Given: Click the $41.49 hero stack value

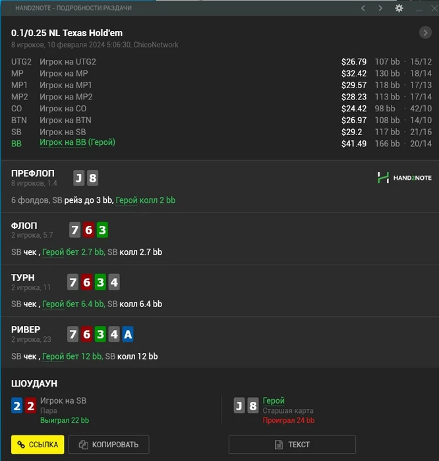Looking at the screenshot, I should coord(354,144).
